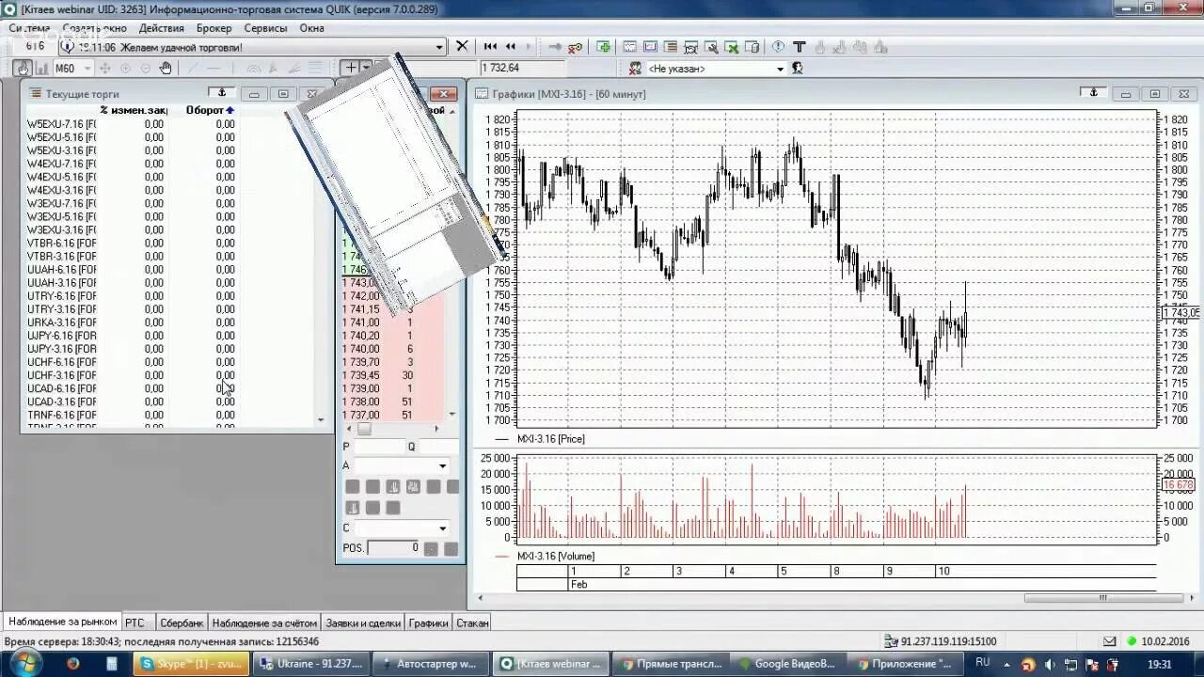The image size is (1204, 677).
Task: Click first button in lower order row
Action: point(353,508)
